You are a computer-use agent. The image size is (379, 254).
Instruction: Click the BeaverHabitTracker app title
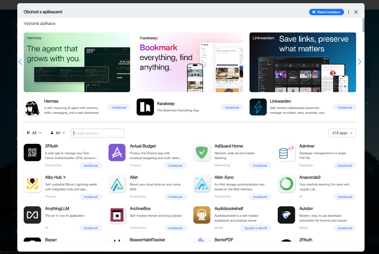click(x=148, y=240)
